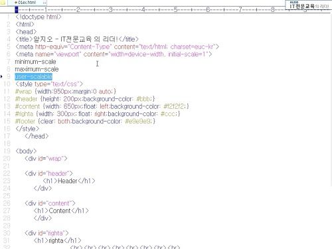
Task: Click the </div> tag on line 24
Action: point(42,189)
